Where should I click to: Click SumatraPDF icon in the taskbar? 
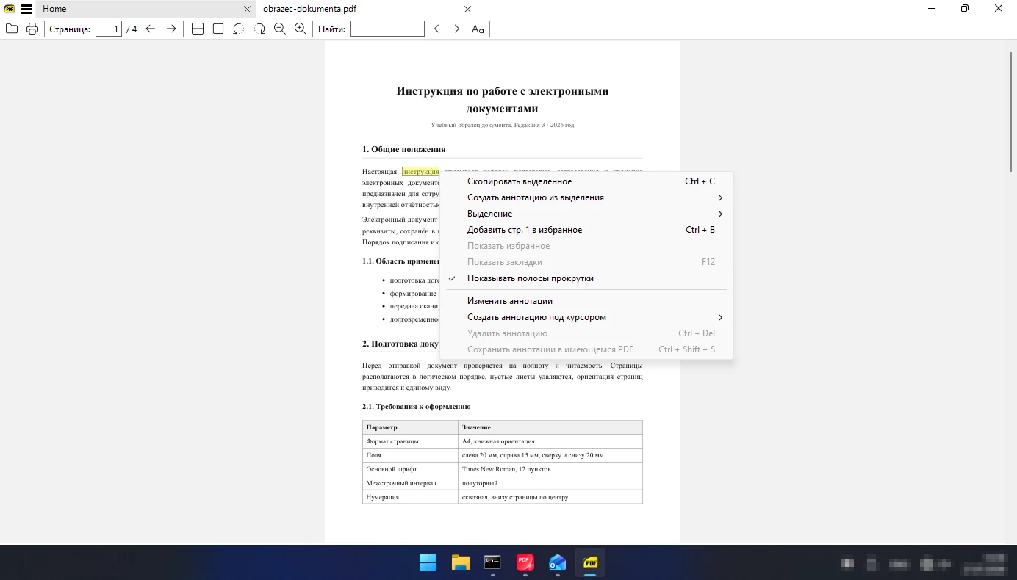coord(590,563)
